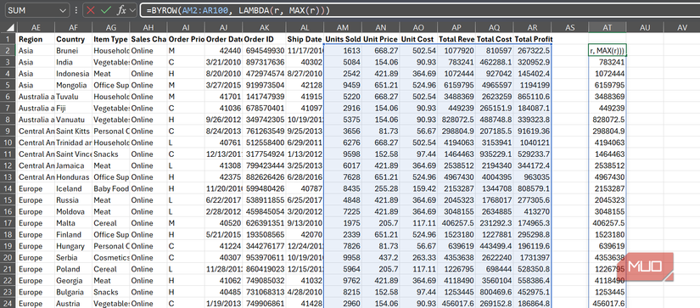The image size is (700, 308).
Task: Select the Iceland country cell
Action: [x=73, y=188]
